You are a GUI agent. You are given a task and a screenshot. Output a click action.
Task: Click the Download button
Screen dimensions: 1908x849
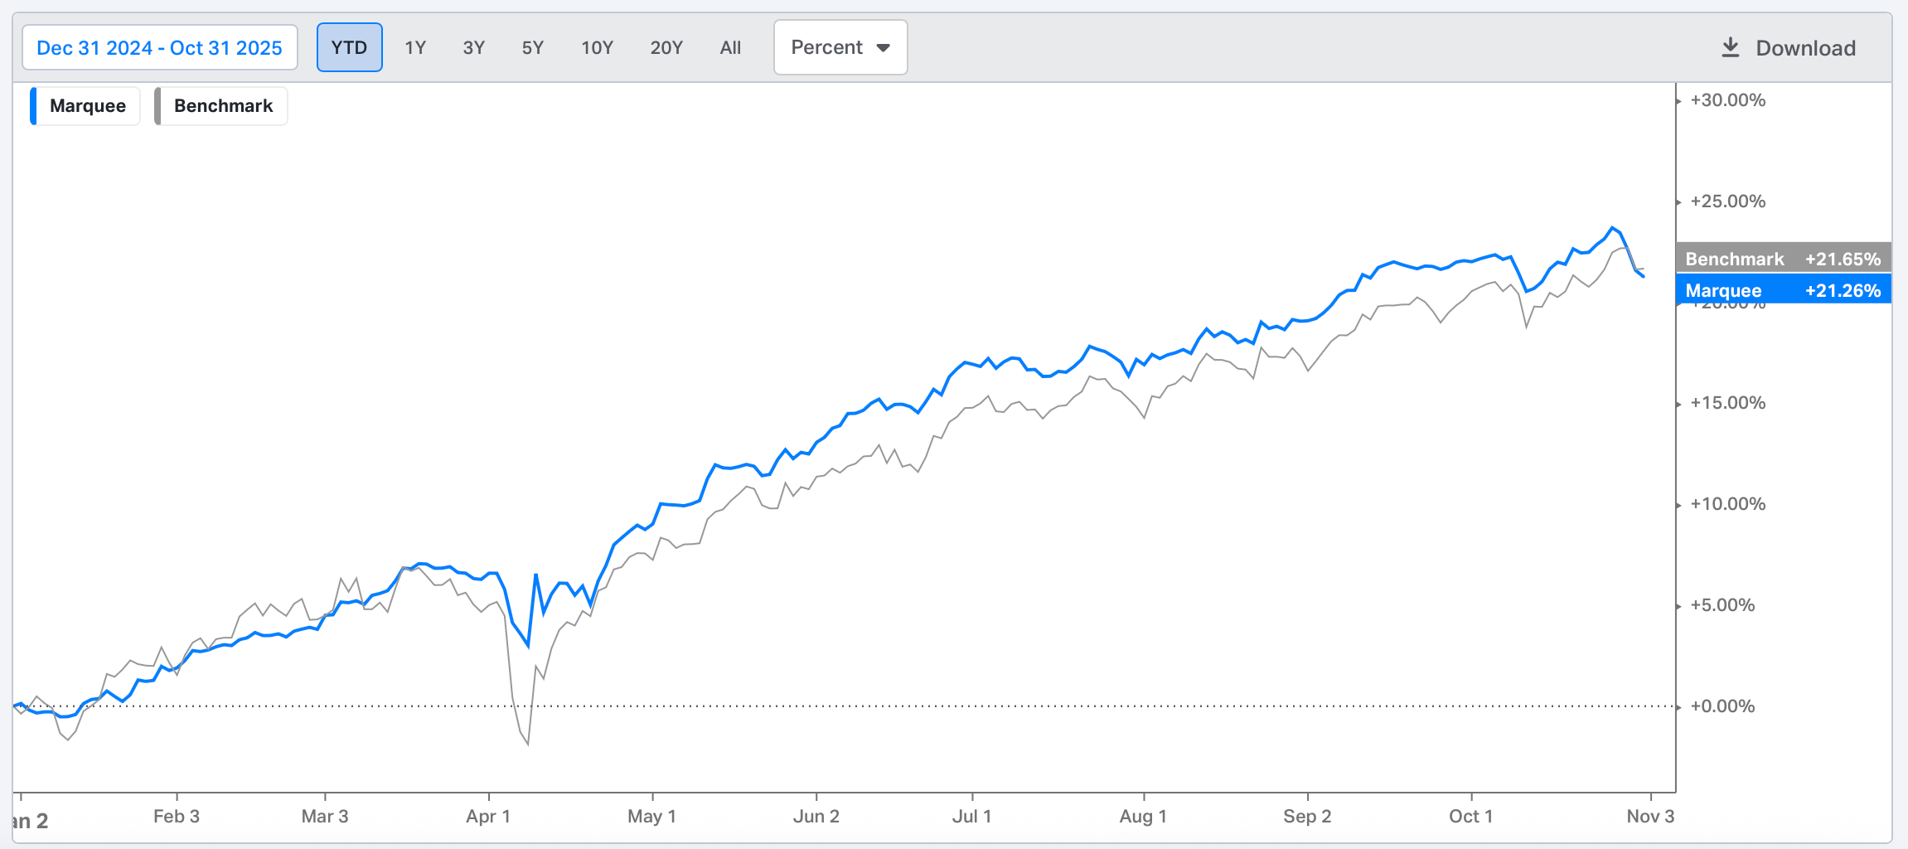coord(1788,48)
